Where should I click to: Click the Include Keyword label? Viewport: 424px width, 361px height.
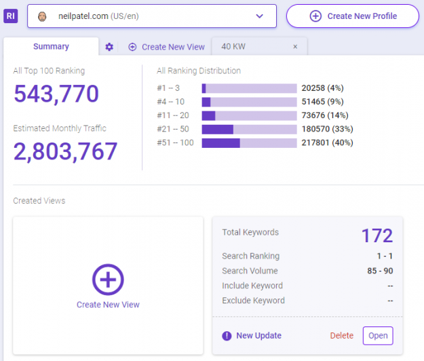click(252, 286)
